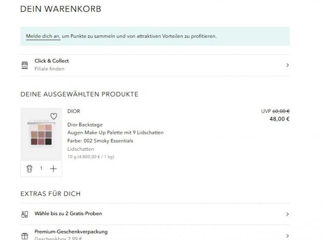Open the Dior Backstage product title

(x=85, y=125)
